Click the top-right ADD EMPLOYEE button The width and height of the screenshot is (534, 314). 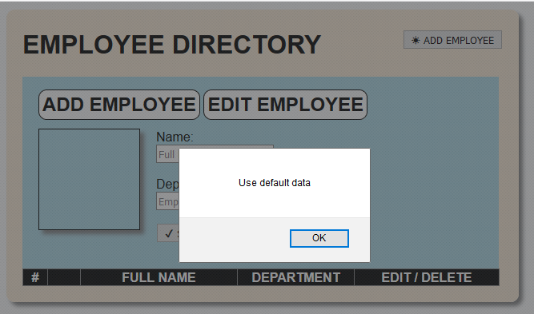pos(452,40)
